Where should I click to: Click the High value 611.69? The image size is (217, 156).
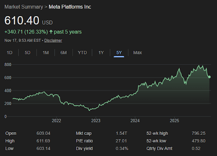[43, 141]
